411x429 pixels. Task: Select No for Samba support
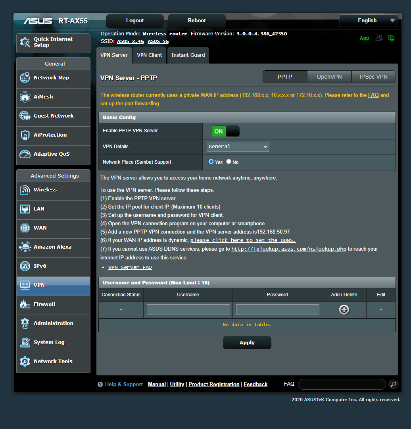229,162
